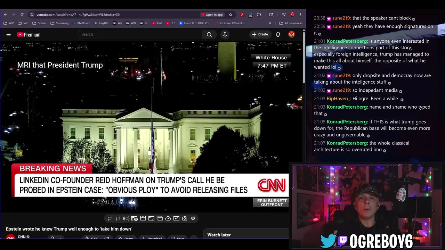Screen dimensions: 445x250
Task: Open the Chrome profile avatar
Action: 292,15
